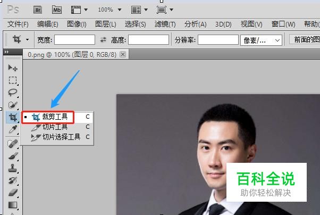Select the Brush tool
320x215 pixels.
click(13, 156)
